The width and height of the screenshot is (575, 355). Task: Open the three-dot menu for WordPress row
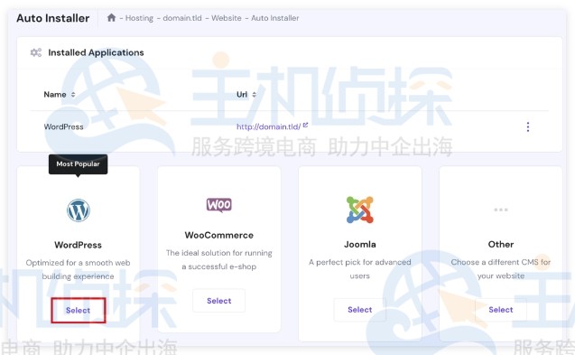[528, 126]
